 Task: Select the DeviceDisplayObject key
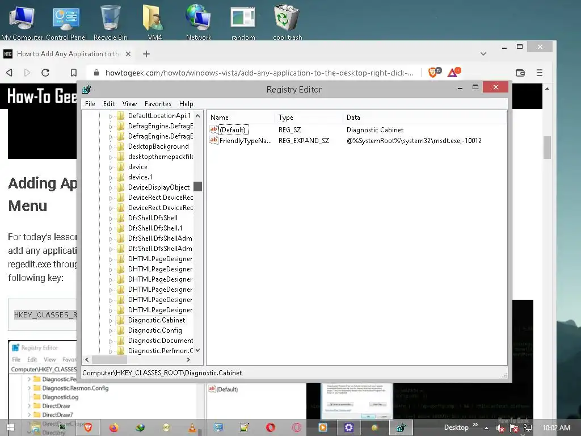[159, 187]
